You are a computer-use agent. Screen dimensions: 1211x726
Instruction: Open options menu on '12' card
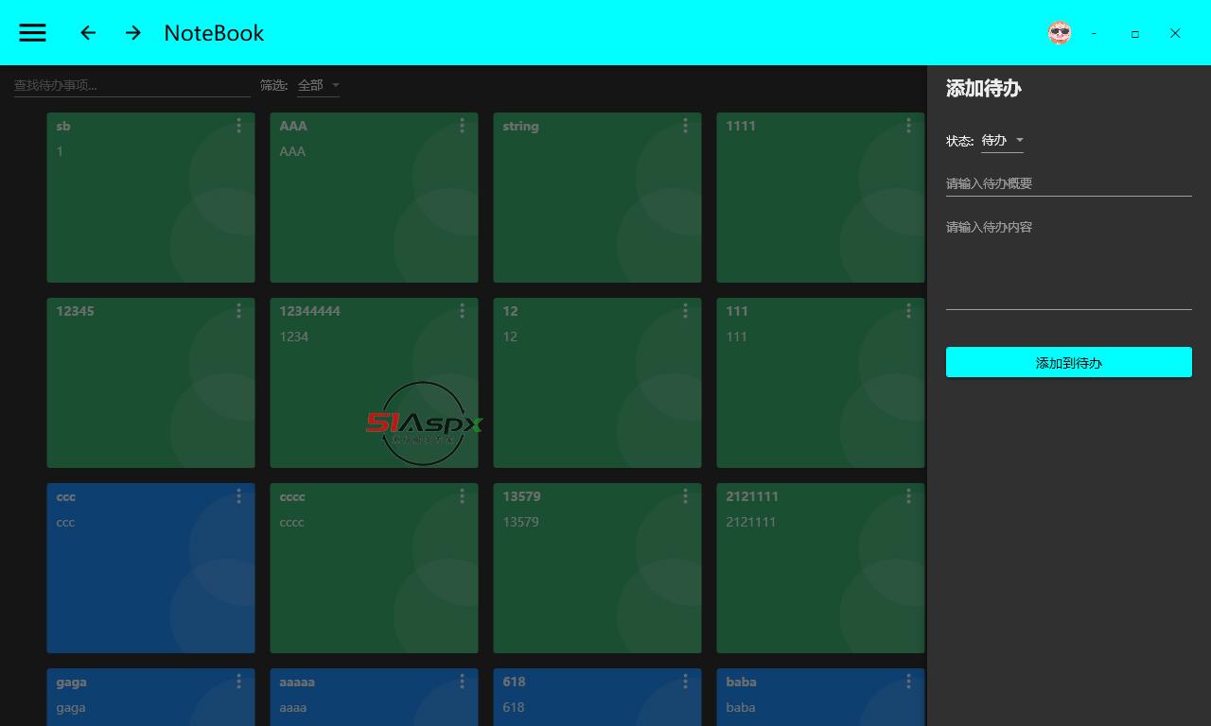[685, 311]
